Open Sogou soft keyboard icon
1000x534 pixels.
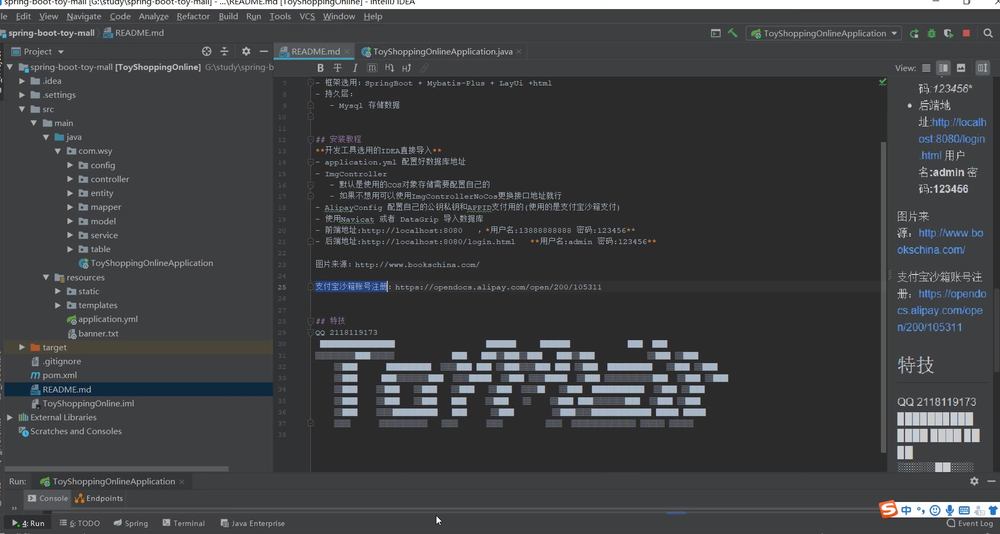coord(964,510)
